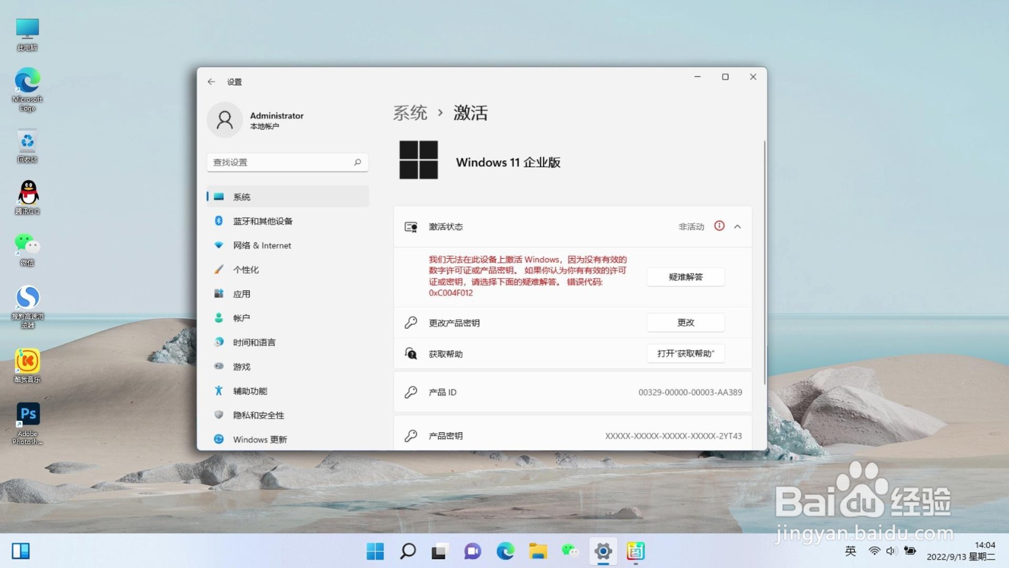Open WeChat from the taskbar
This screenshot has width=1009, height=568.
(x=570, y=551)
